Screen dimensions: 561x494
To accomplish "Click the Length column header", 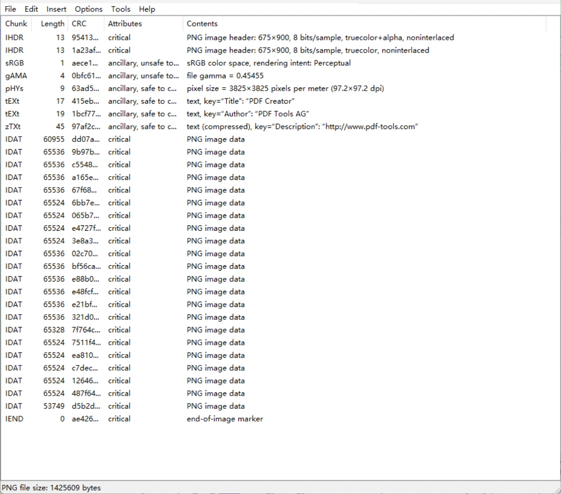I will [x=52, y=24].
